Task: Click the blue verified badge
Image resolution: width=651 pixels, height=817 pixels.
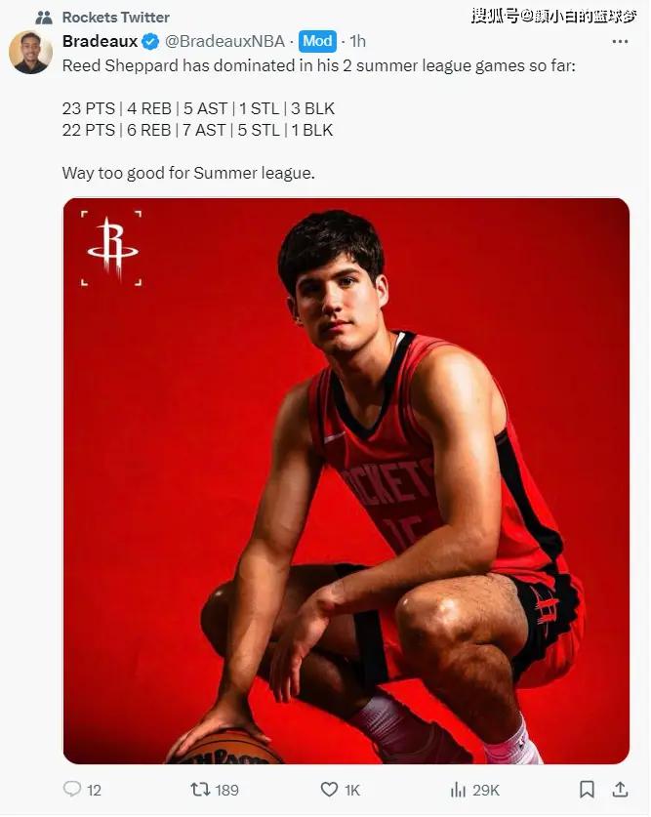Action: [x=150, y=41]
